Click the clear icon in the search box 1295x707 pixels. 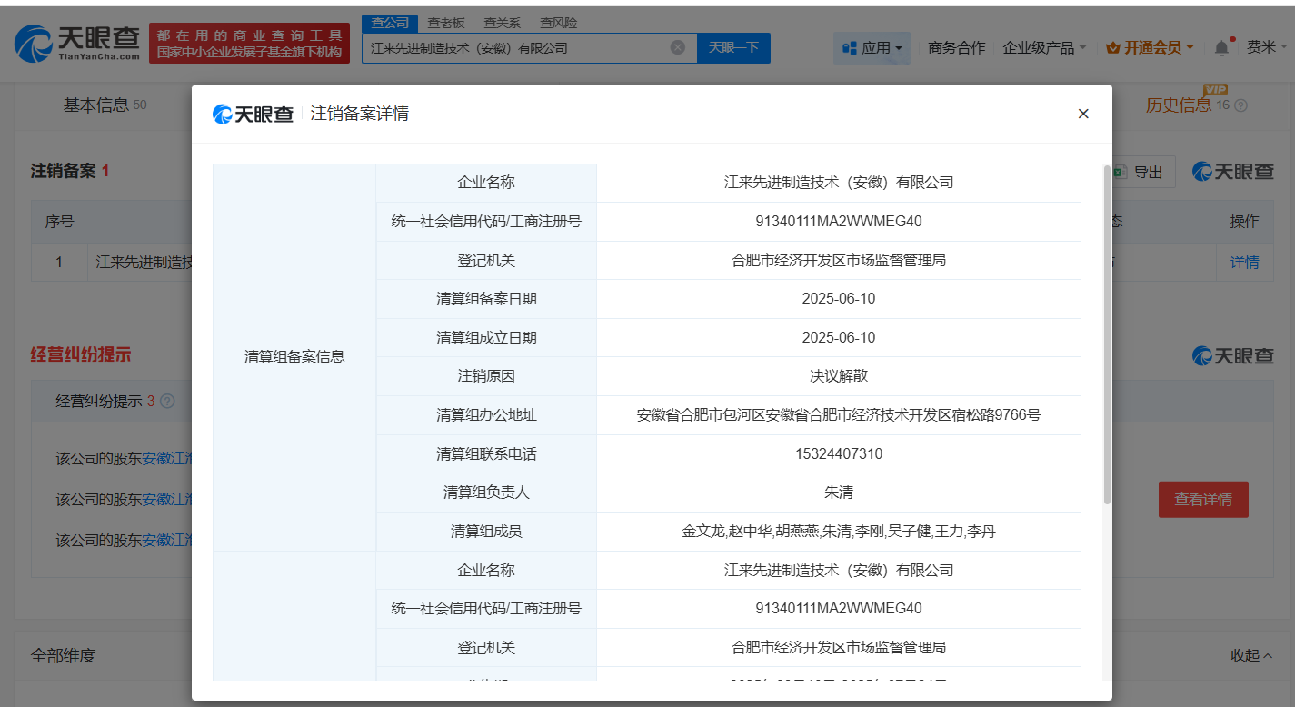pyautogui.click(x=677, y=48)
